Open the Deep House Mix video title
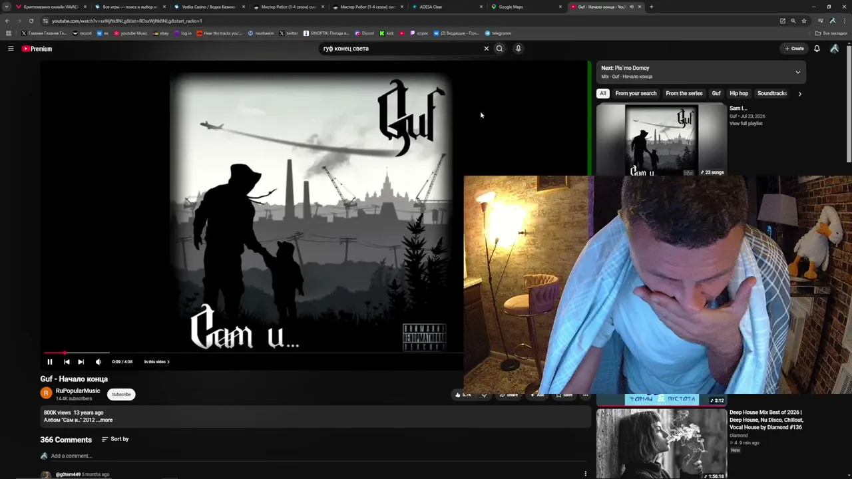The height and width of the screenshot is (479, 852). pyautogui.click(x=767, y=420)
